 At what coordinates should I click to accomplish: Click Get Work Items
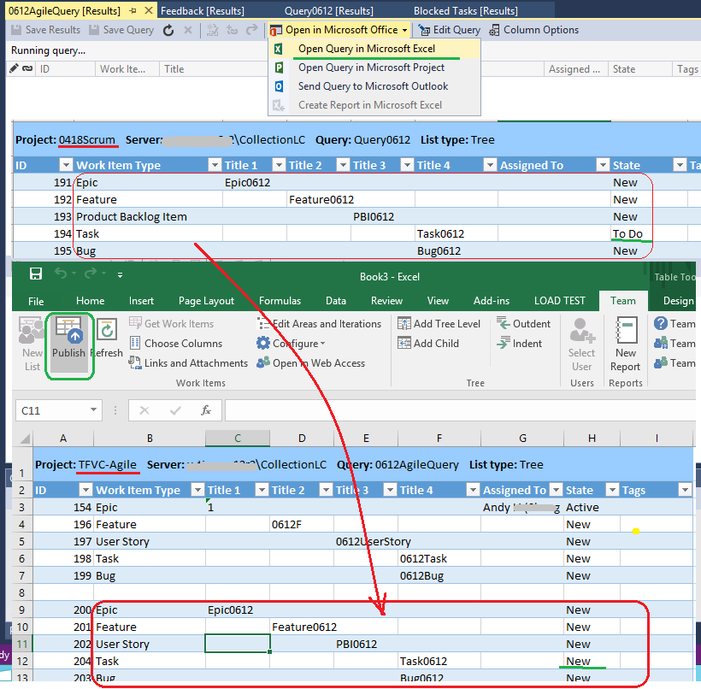tap(171, 324)
